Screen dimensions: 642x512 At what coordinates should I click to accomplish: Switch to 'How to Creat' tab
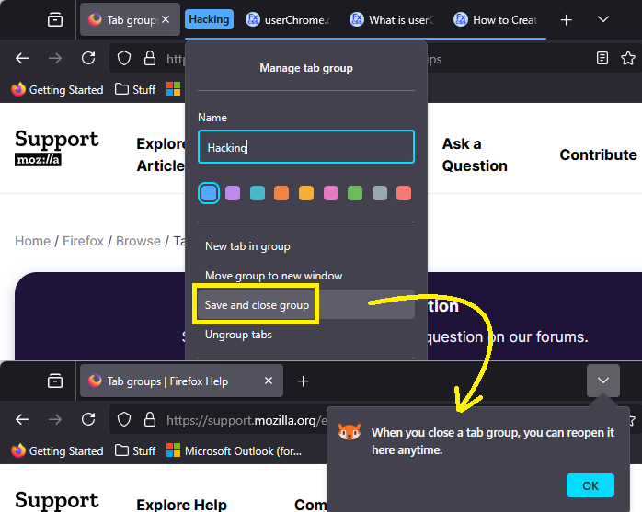tap(497, 19)
